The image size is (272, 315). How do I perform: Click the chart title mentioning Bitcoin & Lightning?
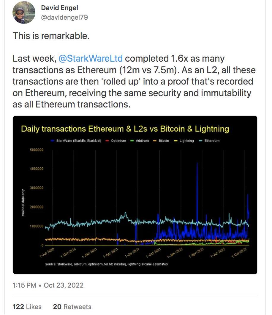point(125,129)
